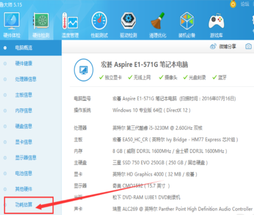The image size is (254, 215).
Task: View 内存信息 memory information
Action: [x=23, y=111]
